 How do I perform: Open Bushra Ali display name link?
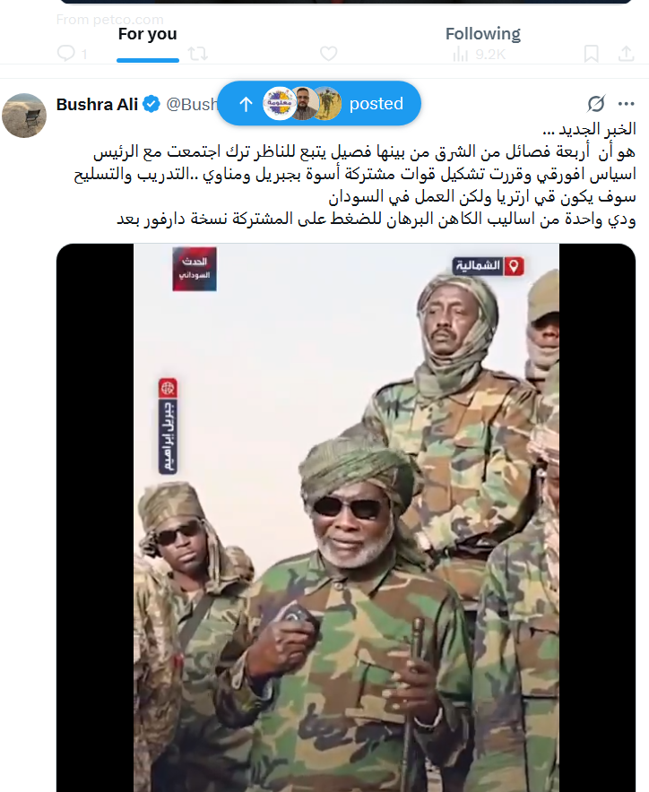(97, 104)
